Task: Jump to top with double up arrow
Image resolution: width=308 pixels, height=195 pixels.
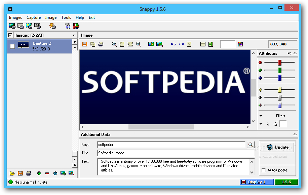Action: pyautogui.click(x=75, y=42)
